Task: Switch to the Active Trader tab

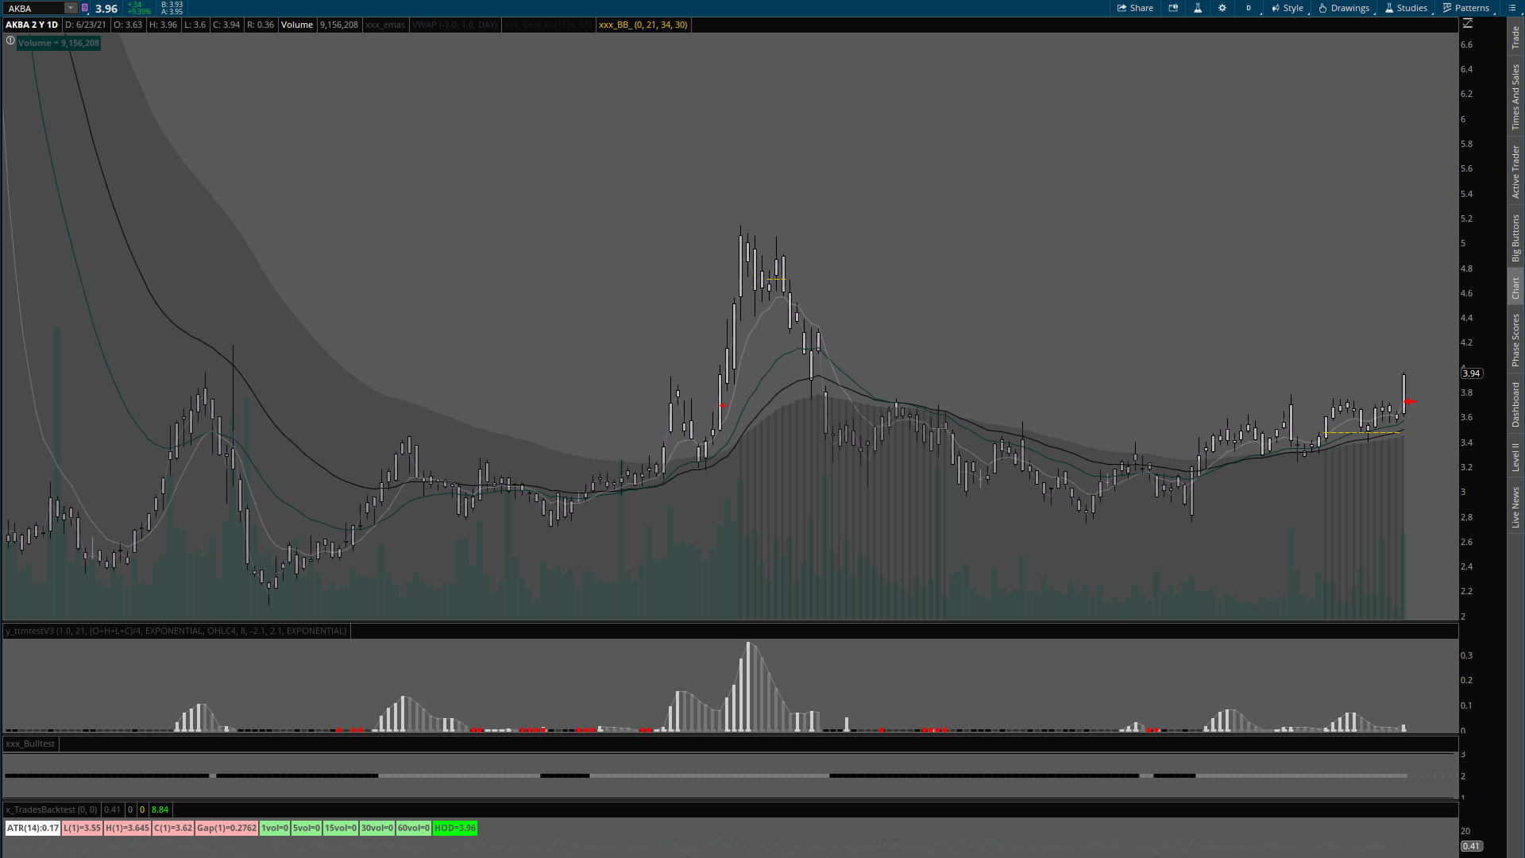Action: tap(1515, 172)
